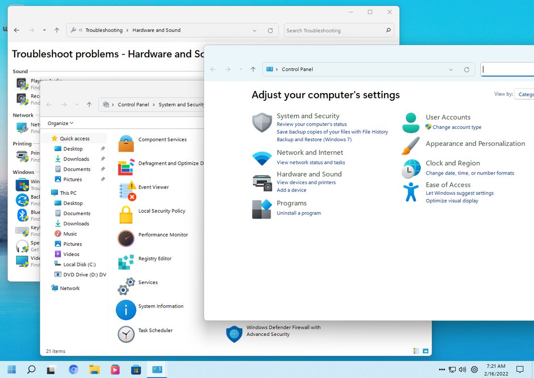534x378 pixels.
Task: Open recent locations dropdown in front Control Panel
Action: (x=241, y=69)
